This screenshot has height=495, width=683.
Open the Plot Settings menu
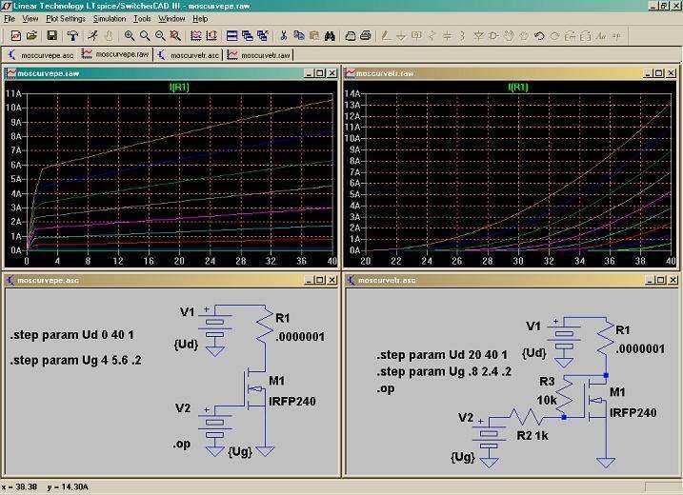click(66, 19)
